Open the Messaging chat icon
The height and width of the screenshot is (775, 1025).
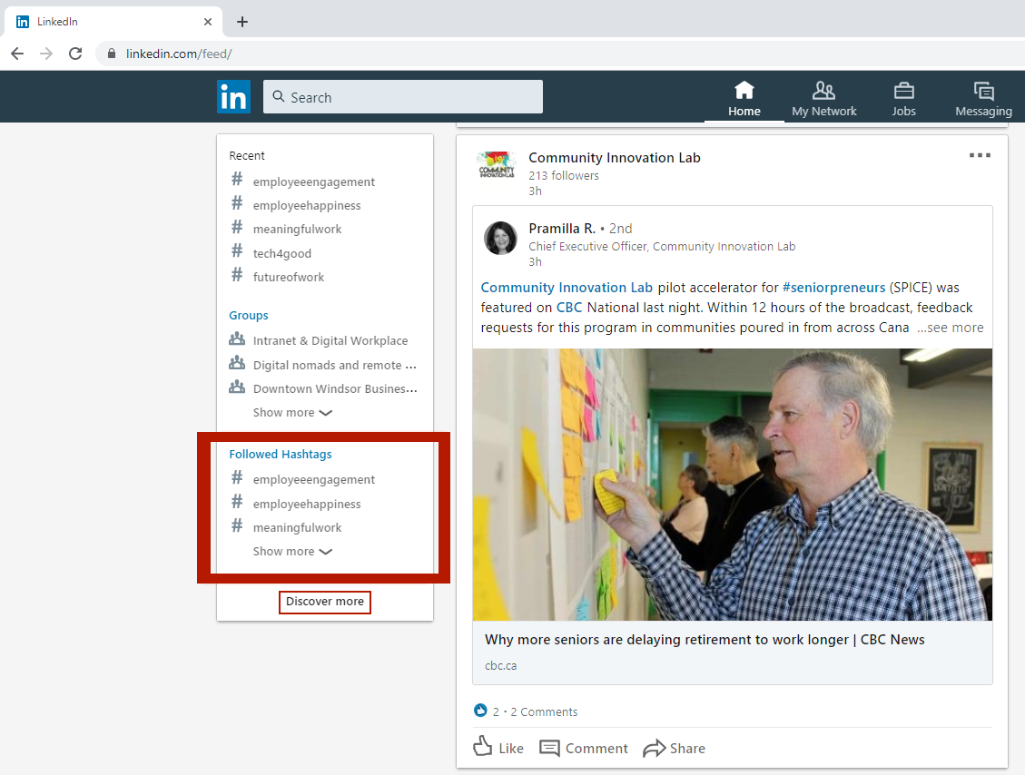coord(983,91)
